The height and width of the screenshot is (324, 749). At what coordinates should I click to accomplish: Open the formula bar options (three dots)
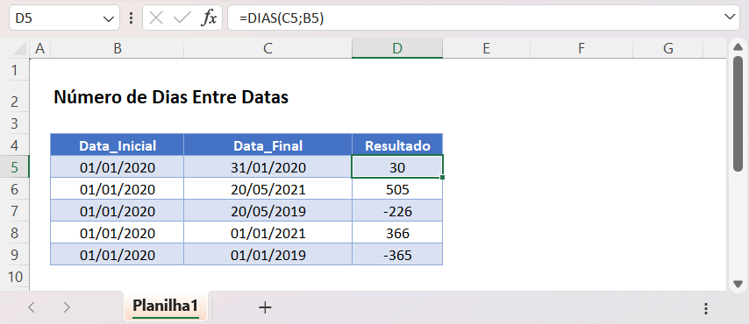(x=132, y=18)
